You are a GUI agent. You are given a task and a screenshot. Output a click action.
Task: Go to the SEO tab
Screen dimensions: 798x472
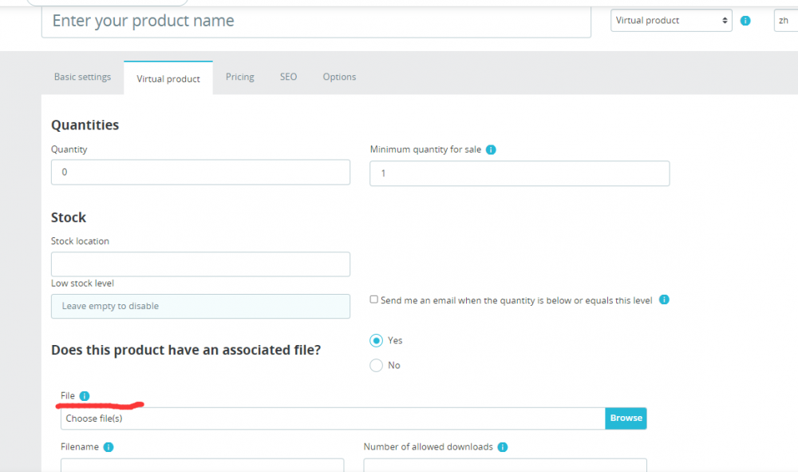click(x=288, y=77)
